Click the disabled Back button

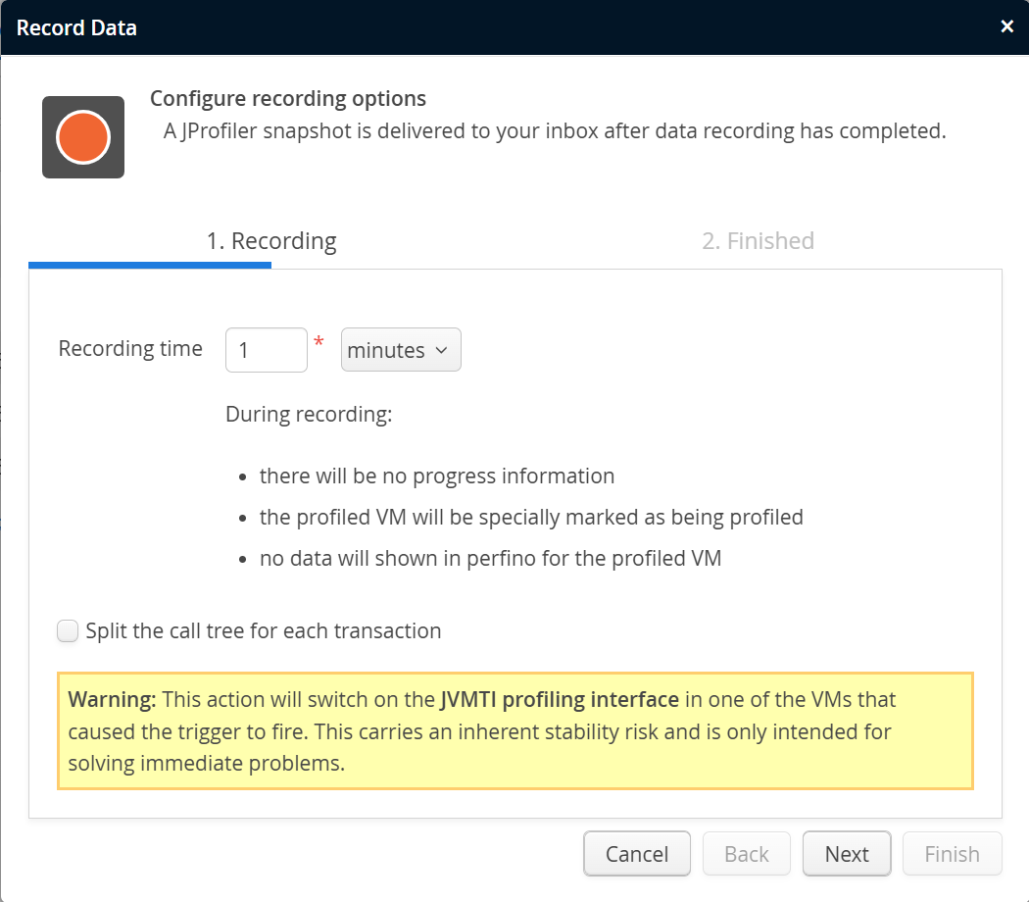pyautogui.click(x=747, y=854)
